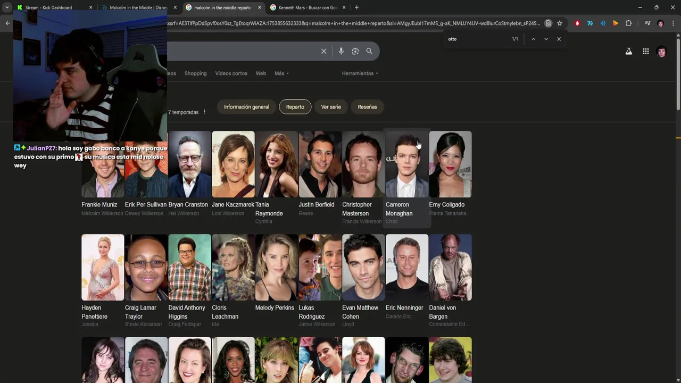Go to next find-in-page match

coord(546,39)
